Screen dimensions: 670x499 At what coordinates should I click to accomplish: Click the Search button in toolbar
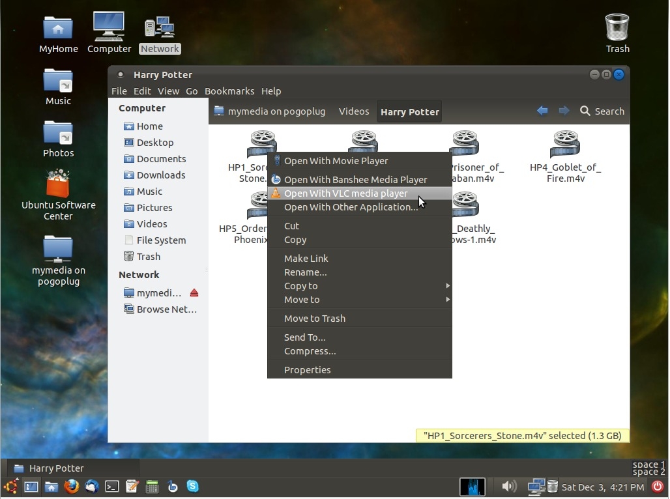pyautogui.click(x=602, y=111)
